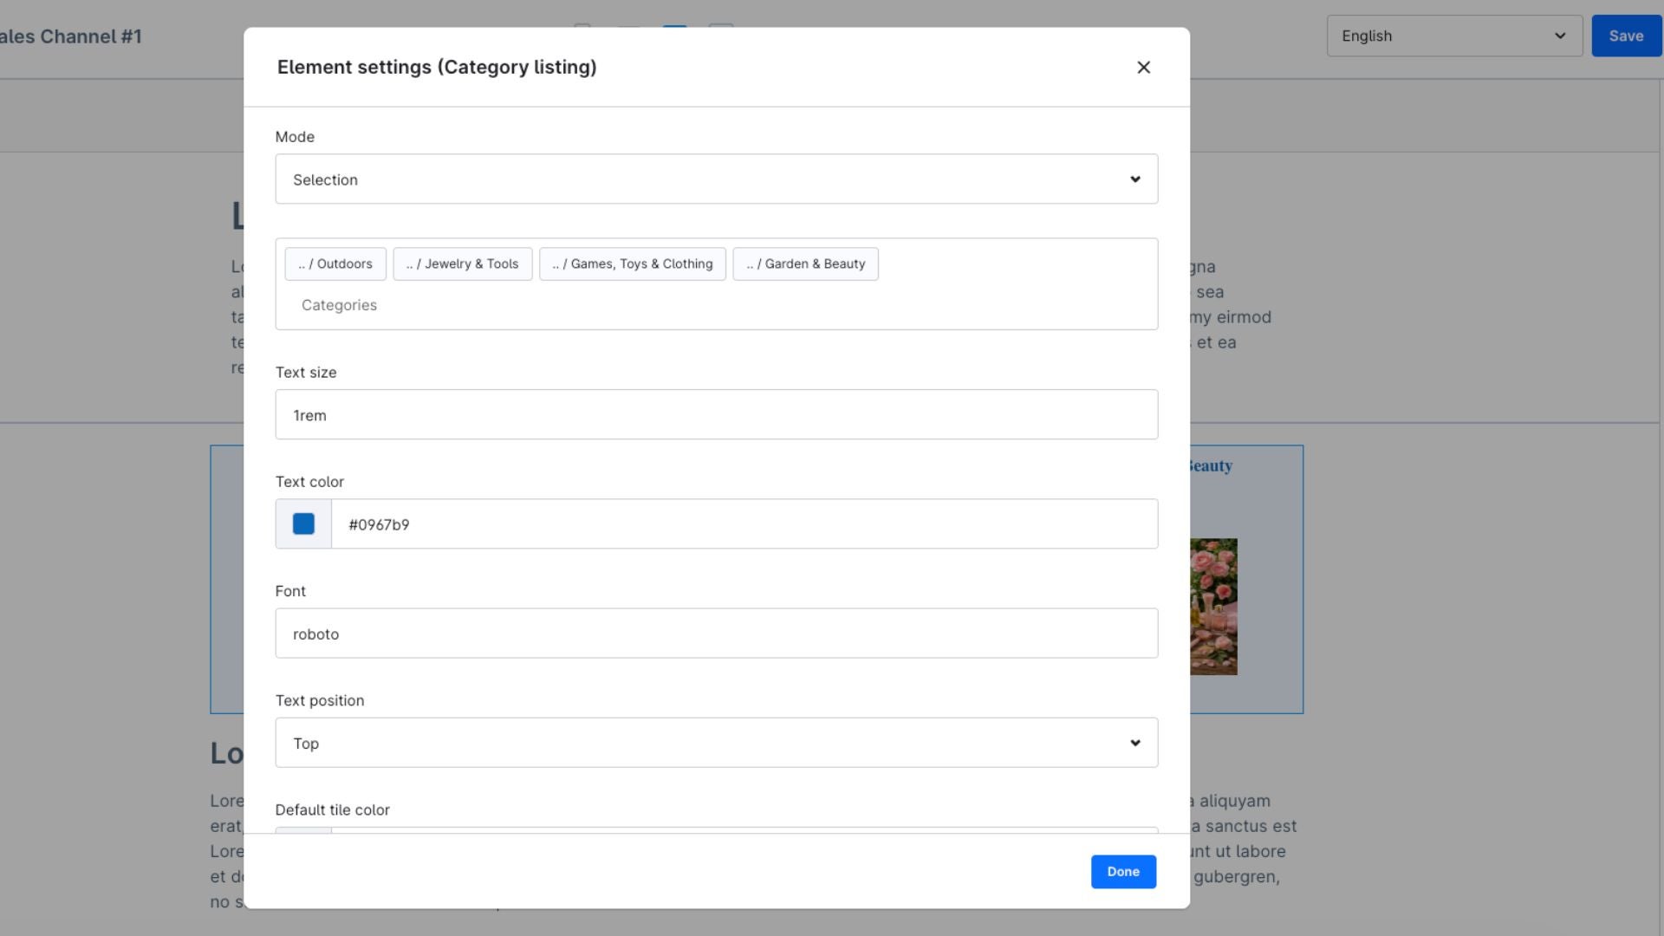This screenshot has height=936, width=1664.
Task: Click the #0967b9 hex color field
Action: 744,524
